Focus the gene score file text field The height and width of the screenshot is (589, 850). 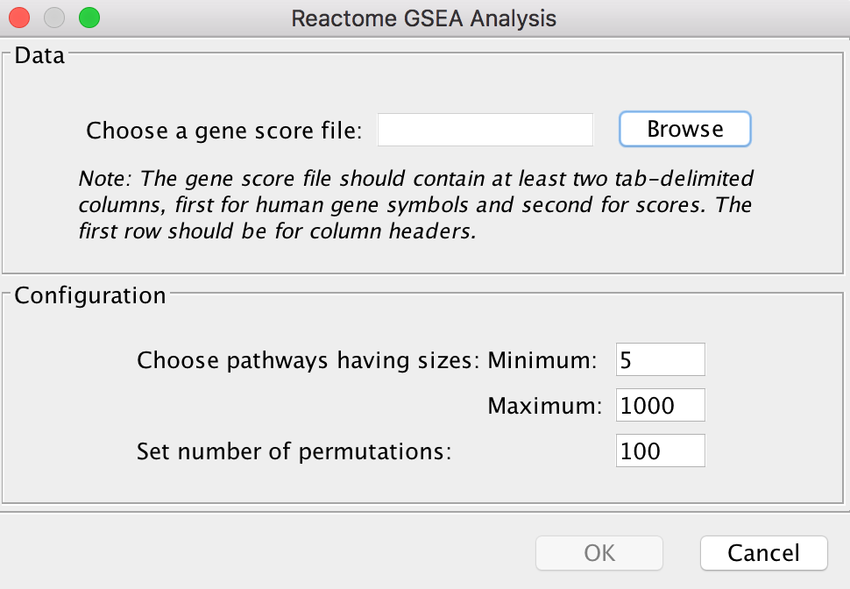coord(485,130)
